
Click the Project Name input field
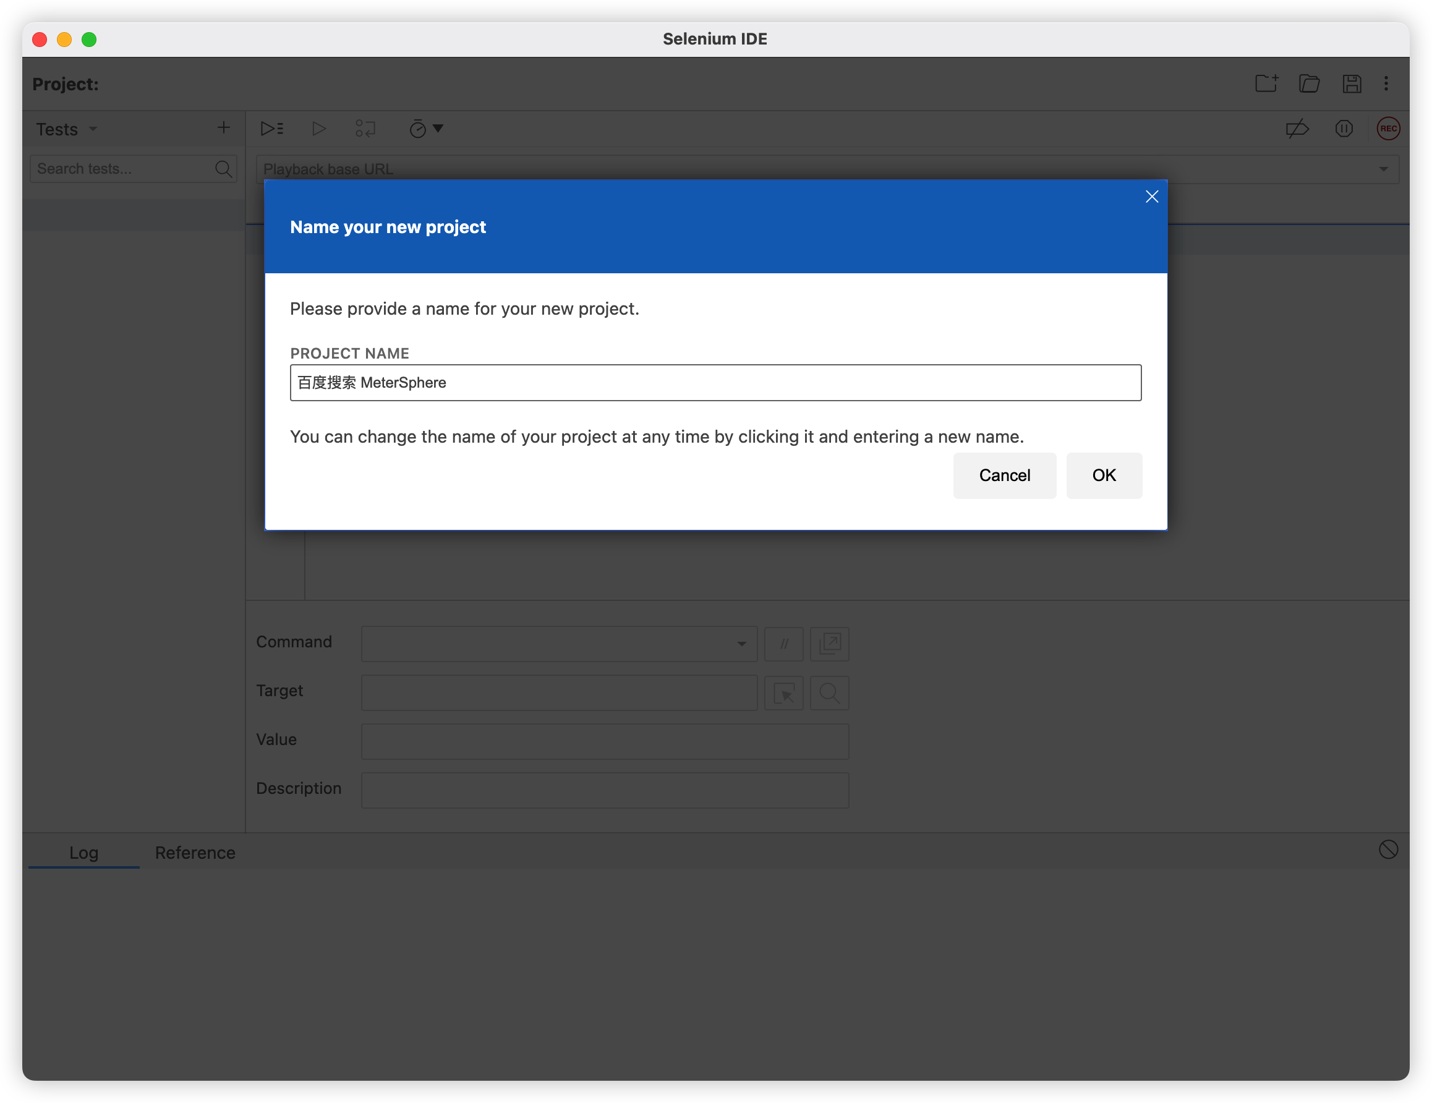coord(715,383)
